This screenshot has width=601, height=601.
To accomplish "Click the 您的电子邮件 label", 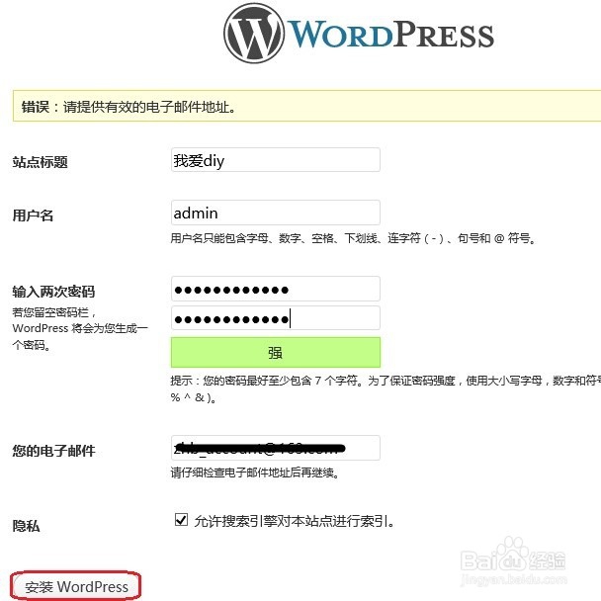I will click(x=53, y=451).
